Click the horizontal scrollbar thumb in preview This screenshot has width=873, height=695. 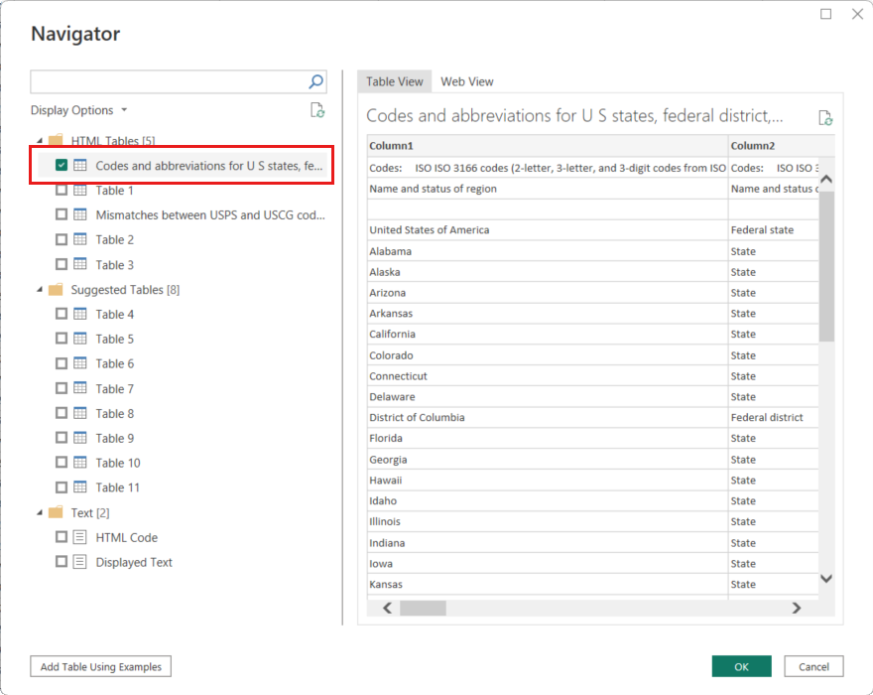tap(423, 608)
